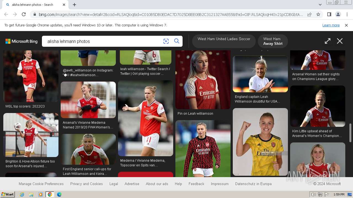This screenshot has height=198, width=353.
Task: View site information via lock icon
Action: 34,14
